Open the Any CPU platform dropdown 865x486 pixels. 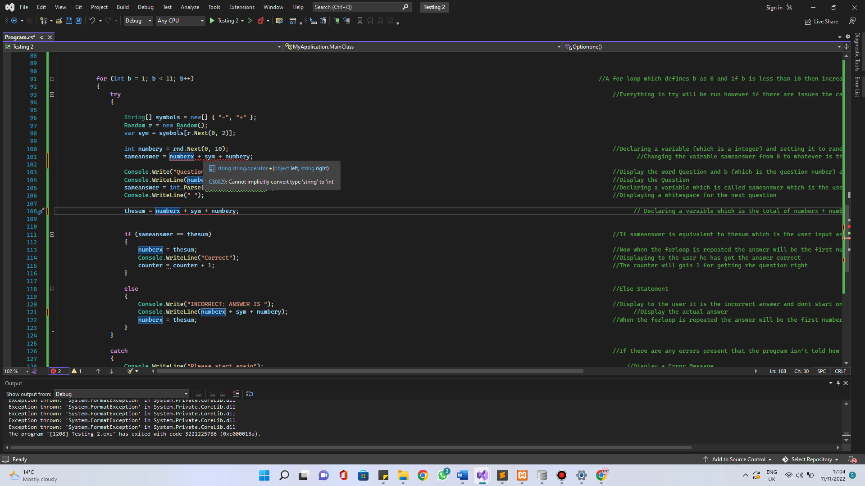[x=180, y=21]
